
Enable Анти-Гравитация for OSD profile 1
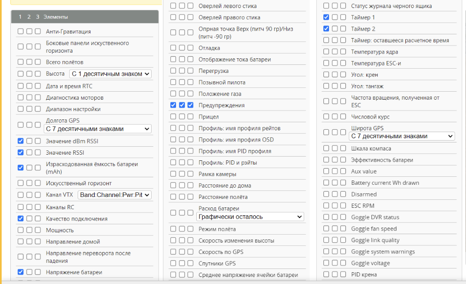point(21,32)
